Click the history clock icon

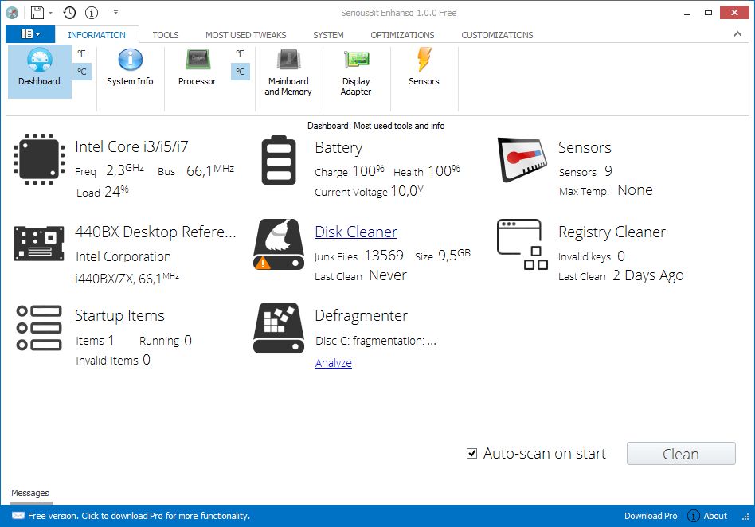70,13
